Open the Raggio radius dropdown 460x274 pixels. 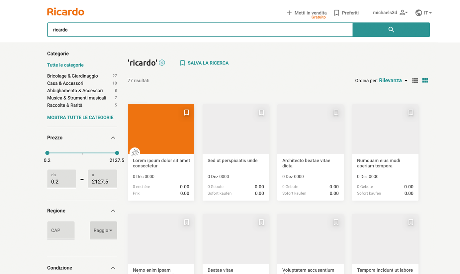point(103,230)
